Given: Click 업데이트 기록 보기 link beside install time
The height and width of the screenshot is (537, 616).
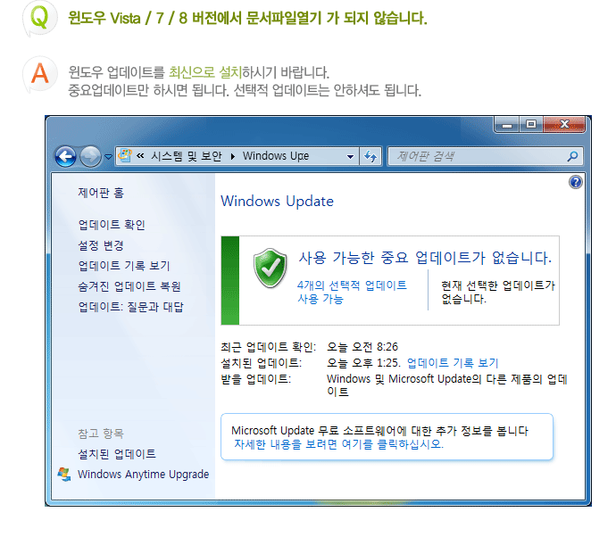Looking at the screenshot, I should tap(453, 363).
